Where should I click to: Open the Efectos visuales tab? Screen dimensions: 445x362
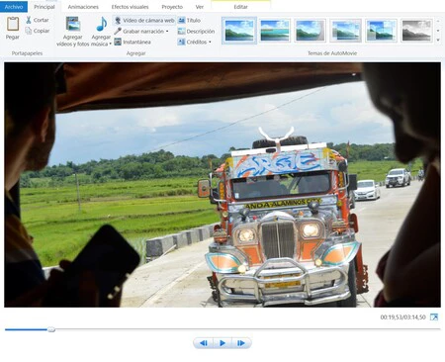(x=130, y=7)
